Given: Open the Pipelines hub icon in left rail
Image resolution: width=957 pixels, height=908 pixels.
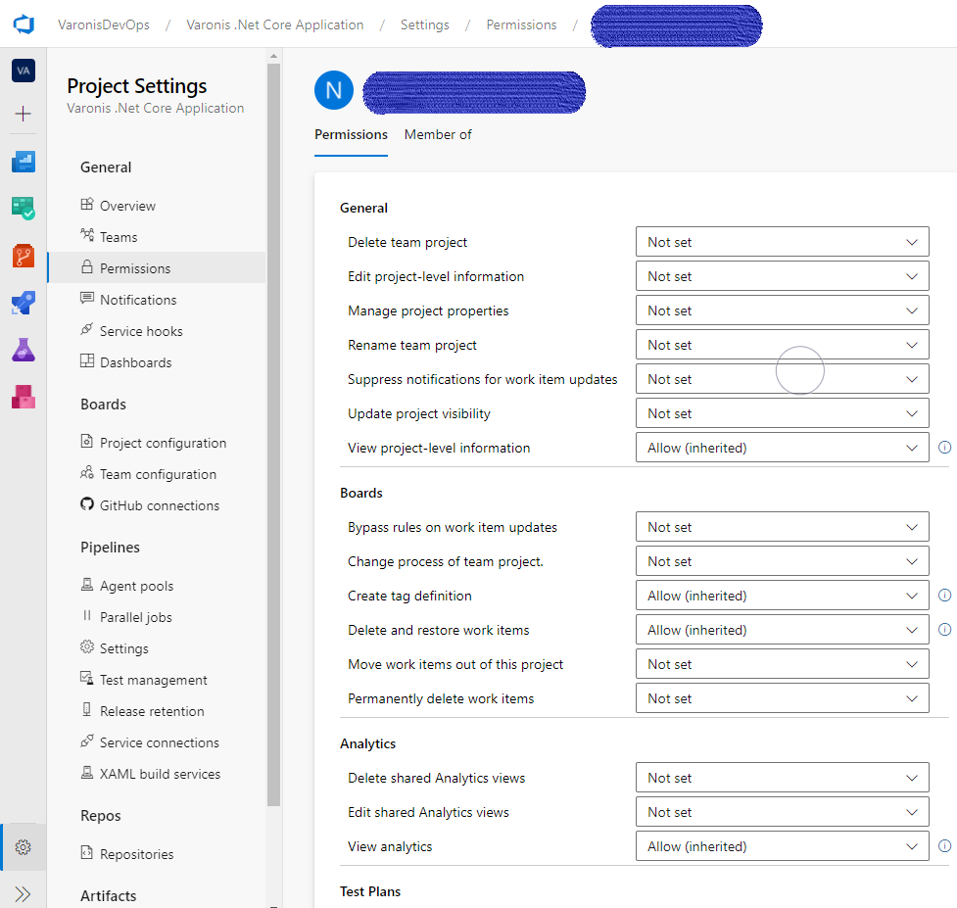Looking at the screenshot, I should tap(24, 303).
